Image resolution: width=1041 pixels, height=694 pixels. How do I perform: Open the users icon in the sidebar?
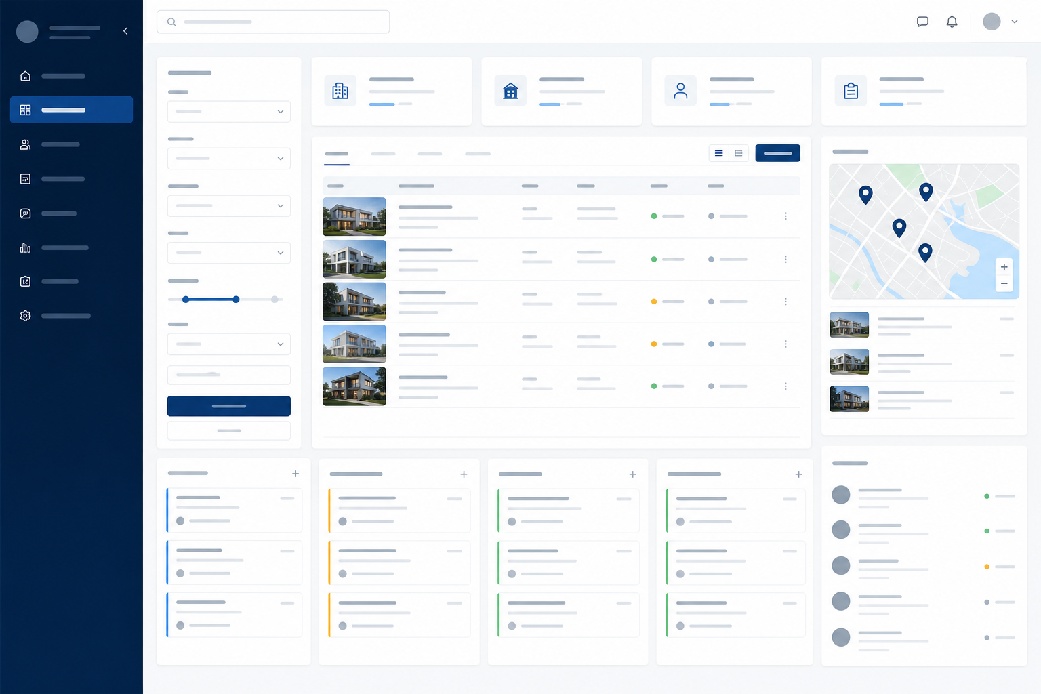coord(25,144)
